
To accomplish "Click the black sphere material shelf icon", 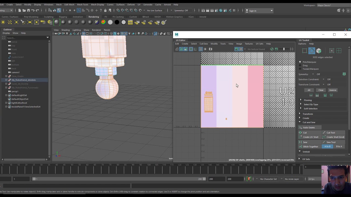I will coord(117,22).
